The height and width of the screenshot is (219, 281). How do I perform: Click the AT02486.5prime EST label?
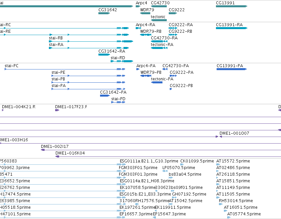click(233, 168)
